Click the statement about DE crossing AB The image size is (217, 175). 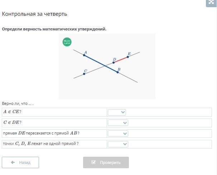click(x=41, y=133)
